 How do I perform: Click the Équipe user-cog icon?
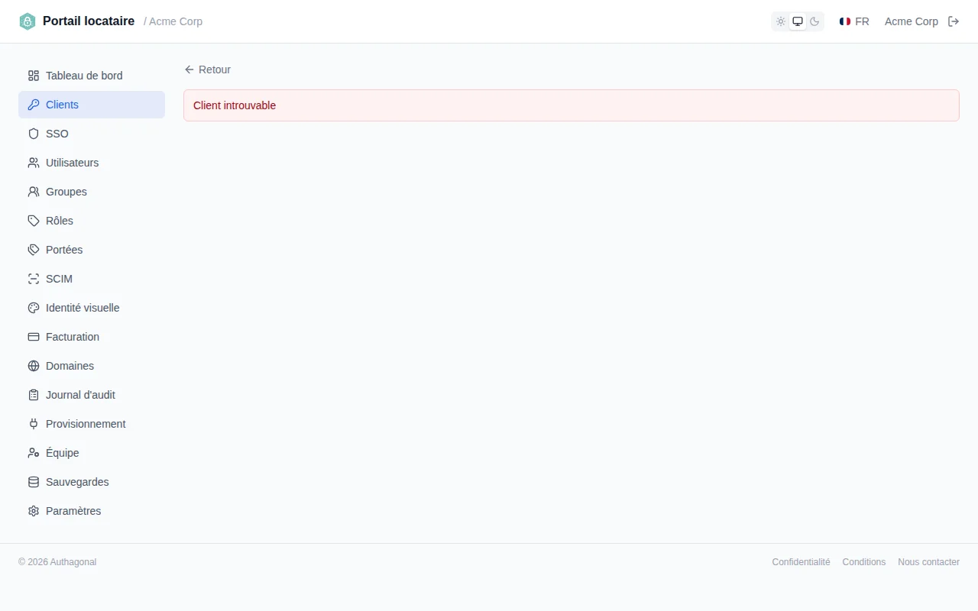34,453
